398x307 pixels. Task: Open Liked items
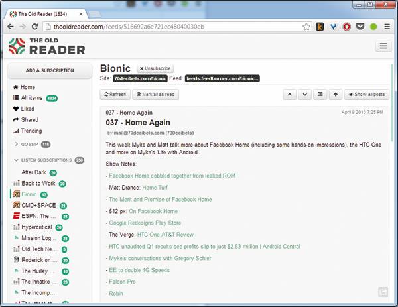(27, 109)
